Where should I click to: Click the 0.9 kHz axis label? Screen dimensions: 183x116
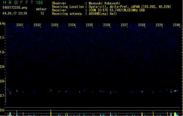pos(2,67)
